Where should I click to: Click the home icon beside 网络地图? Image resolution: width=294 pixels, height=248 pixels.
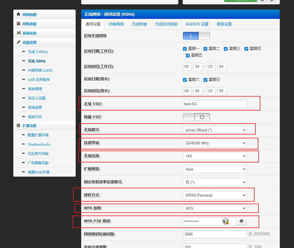[18, 14]
